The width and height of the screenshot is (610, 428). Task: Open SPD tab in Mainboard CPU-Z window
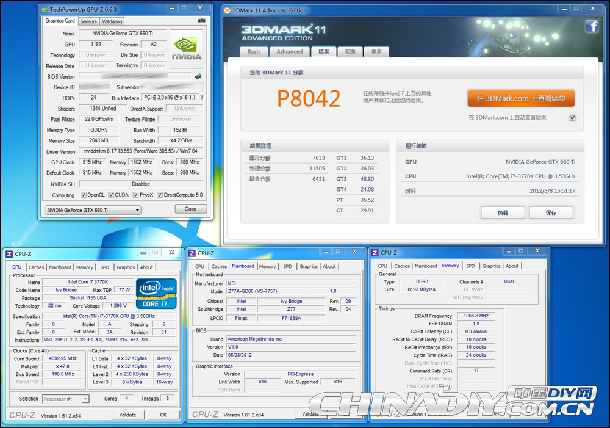pos(287,266)
